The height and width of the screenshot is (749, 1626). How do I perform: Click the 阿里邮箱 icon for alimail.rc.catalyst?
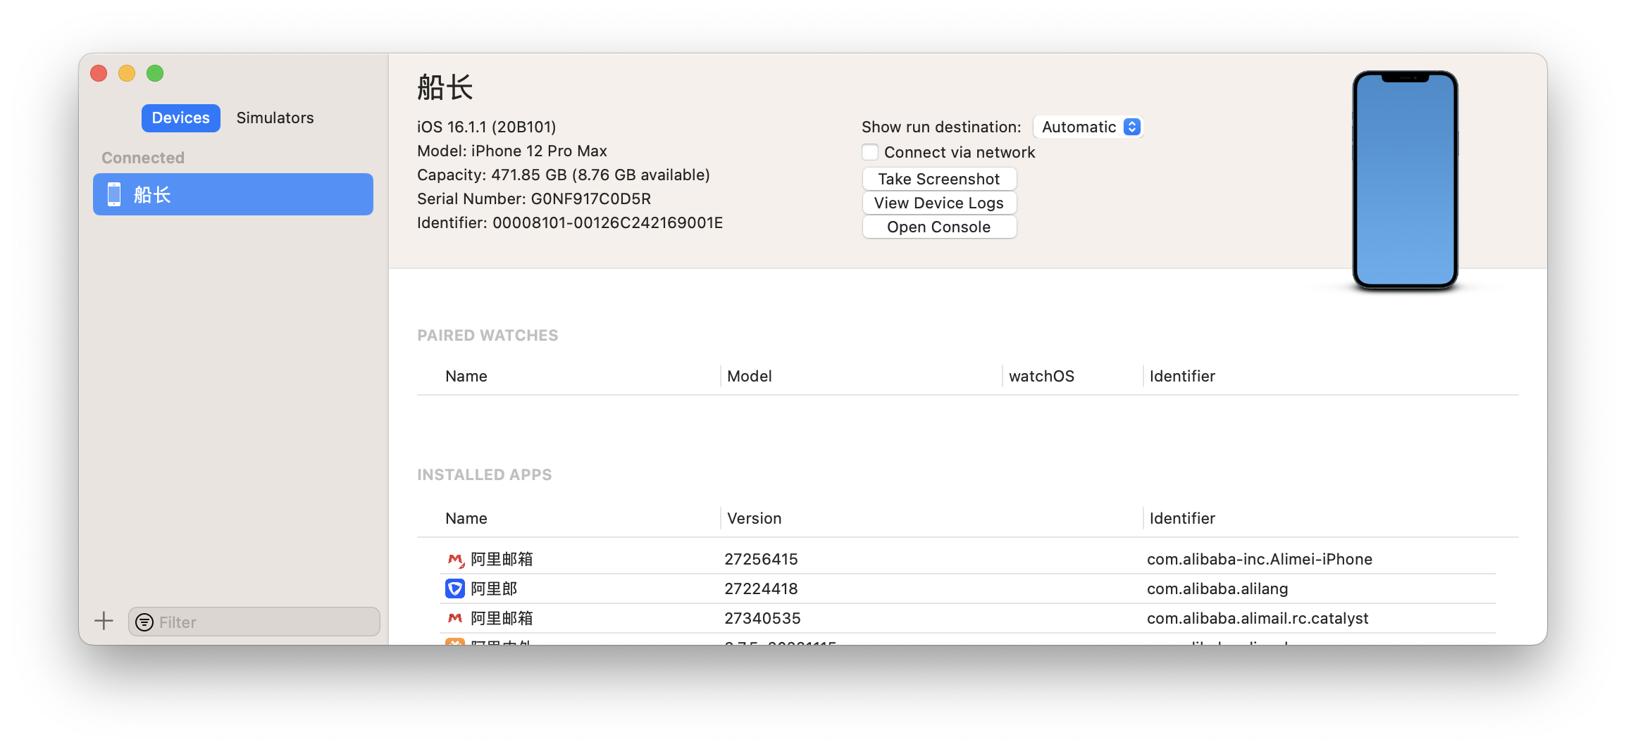tap(455, 618)
